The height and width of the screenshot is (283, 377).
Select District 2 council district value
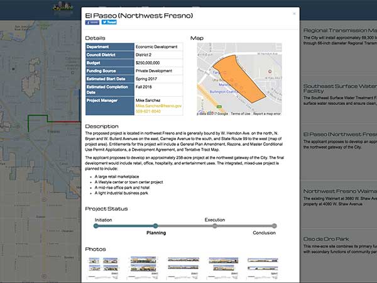click(143, 55)
